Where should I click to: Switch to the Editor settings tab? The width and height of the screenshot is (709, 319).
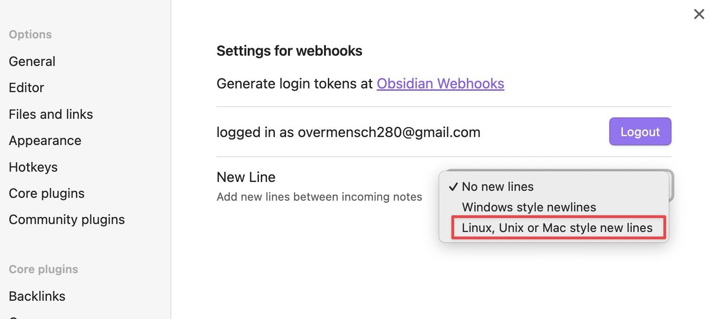[x=26, y=87]
